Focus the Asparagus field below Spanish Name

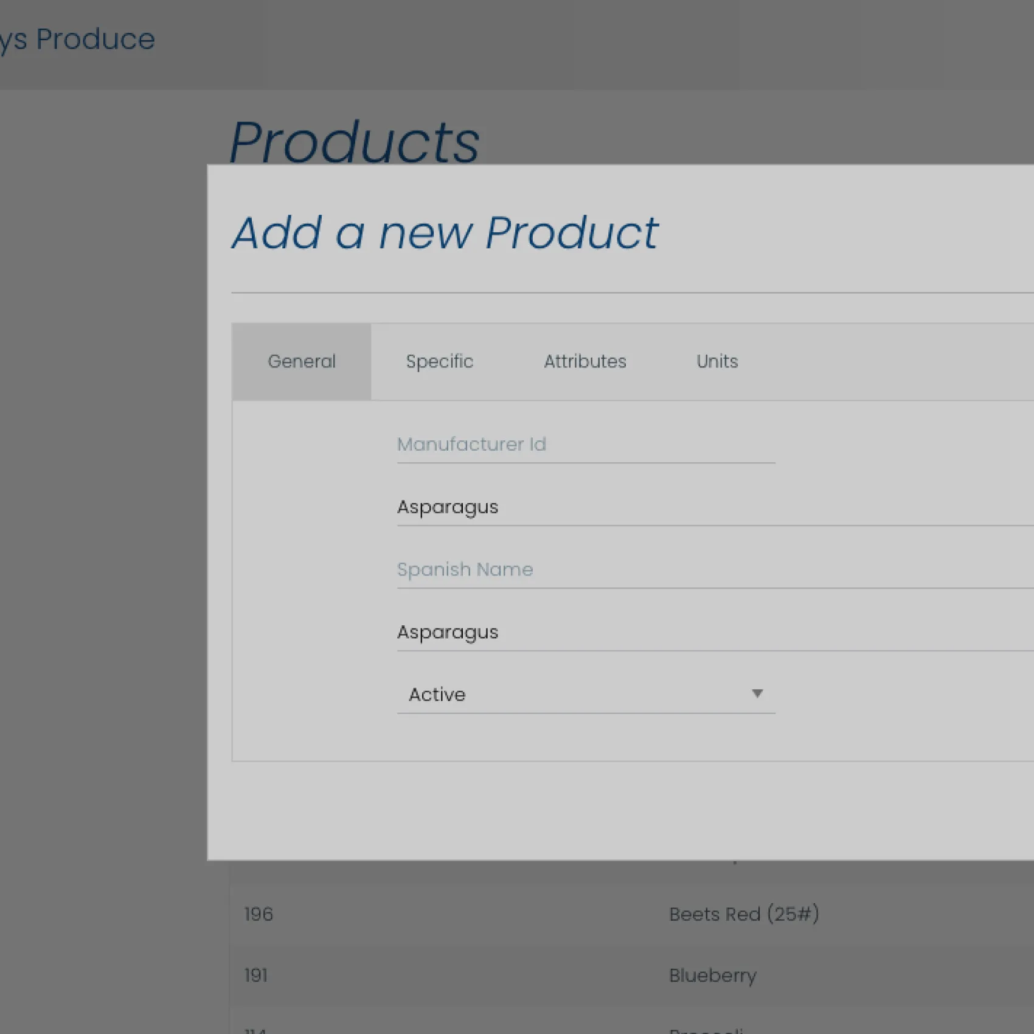point(712,633)
